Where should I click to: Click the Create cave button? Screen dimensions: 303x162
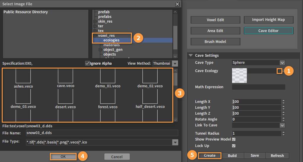click(210, 156)
